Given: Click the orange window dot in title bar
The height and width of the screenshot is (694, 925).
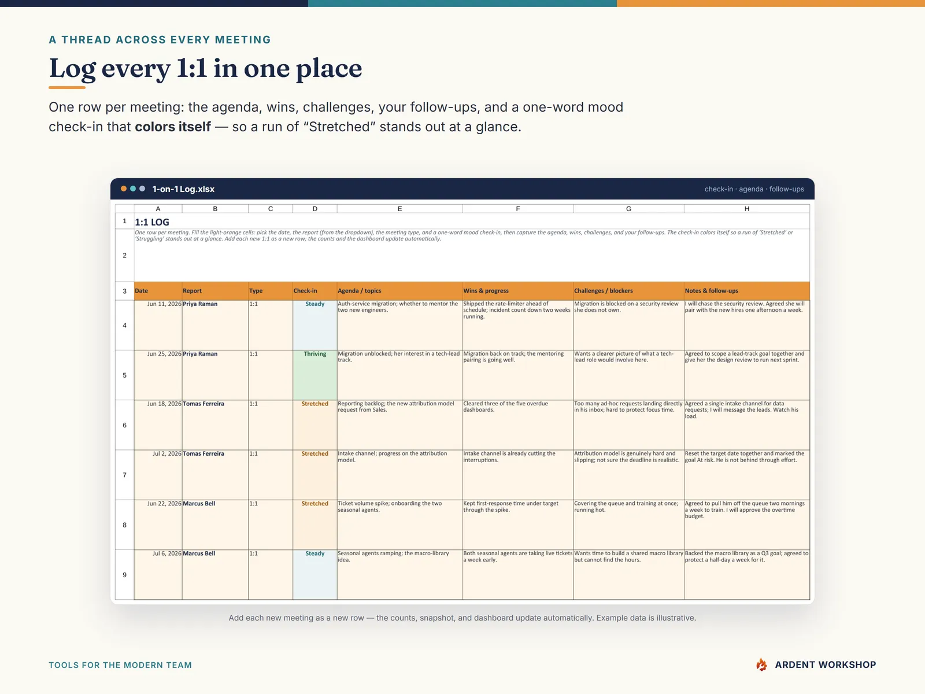Looking at the screenshot, I should [x=124, y=189].
